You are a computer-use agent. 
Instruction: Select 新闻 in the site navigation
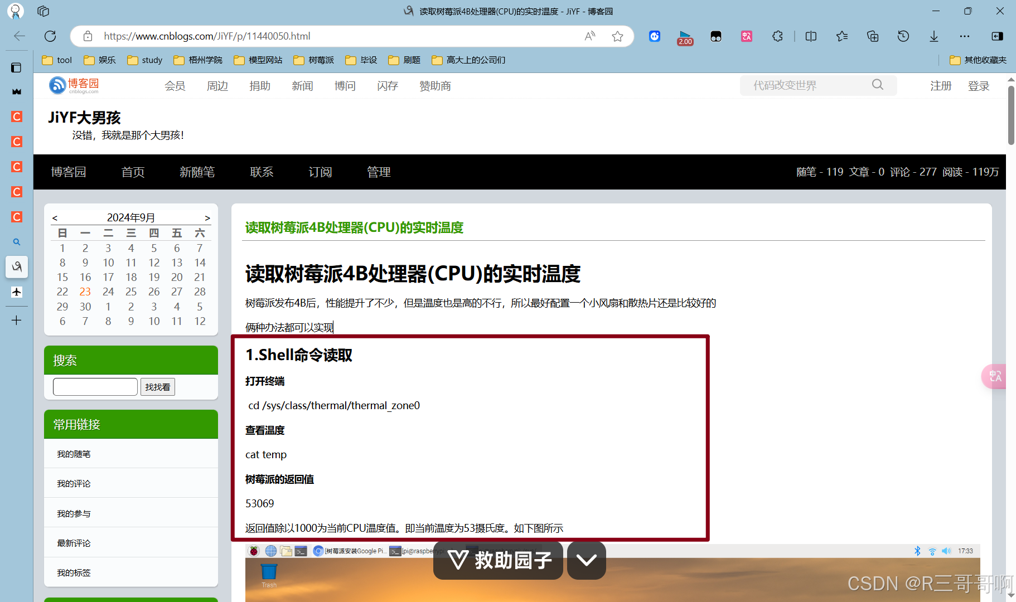[x=302, y=86]
